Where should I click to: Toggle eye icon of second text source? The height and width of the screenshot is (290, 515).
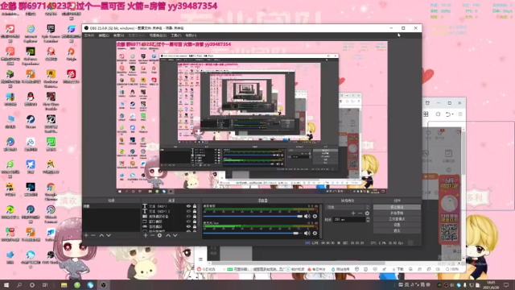point(188,211)
